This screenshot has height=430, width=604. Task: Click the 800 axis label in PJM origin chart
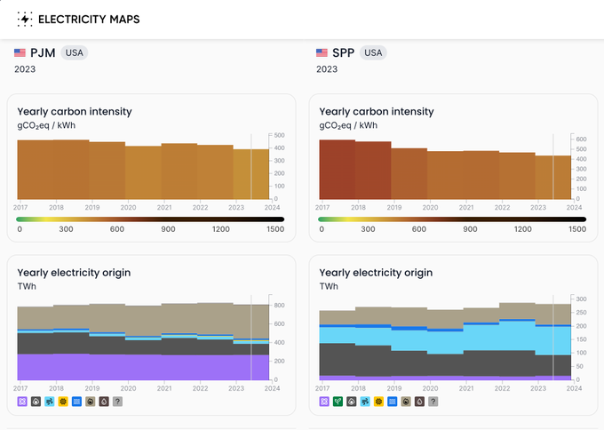tap(279, 305)
